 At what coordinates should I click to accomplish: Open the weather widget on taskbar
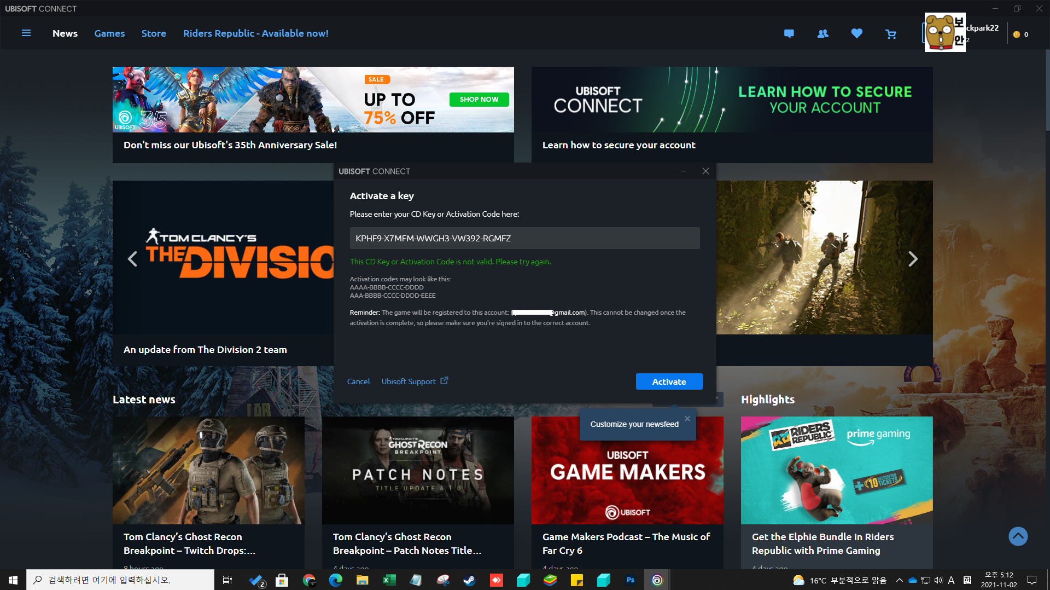839,580
